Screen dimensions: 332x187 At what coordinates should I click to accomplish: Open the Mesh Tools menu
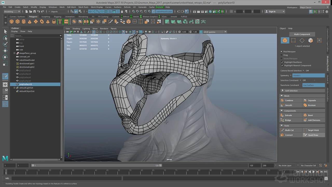83,7
